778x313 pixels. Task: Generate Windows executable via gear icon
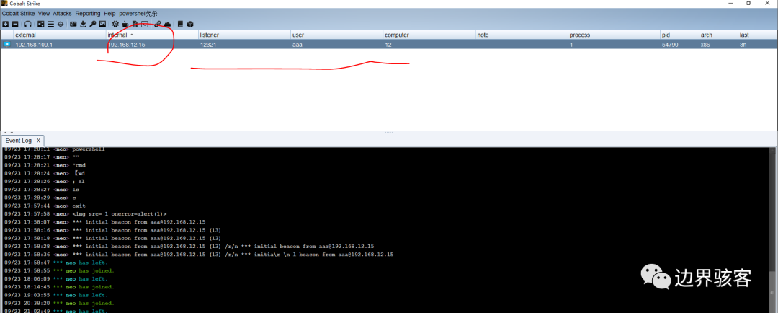[x=115, y=24]
